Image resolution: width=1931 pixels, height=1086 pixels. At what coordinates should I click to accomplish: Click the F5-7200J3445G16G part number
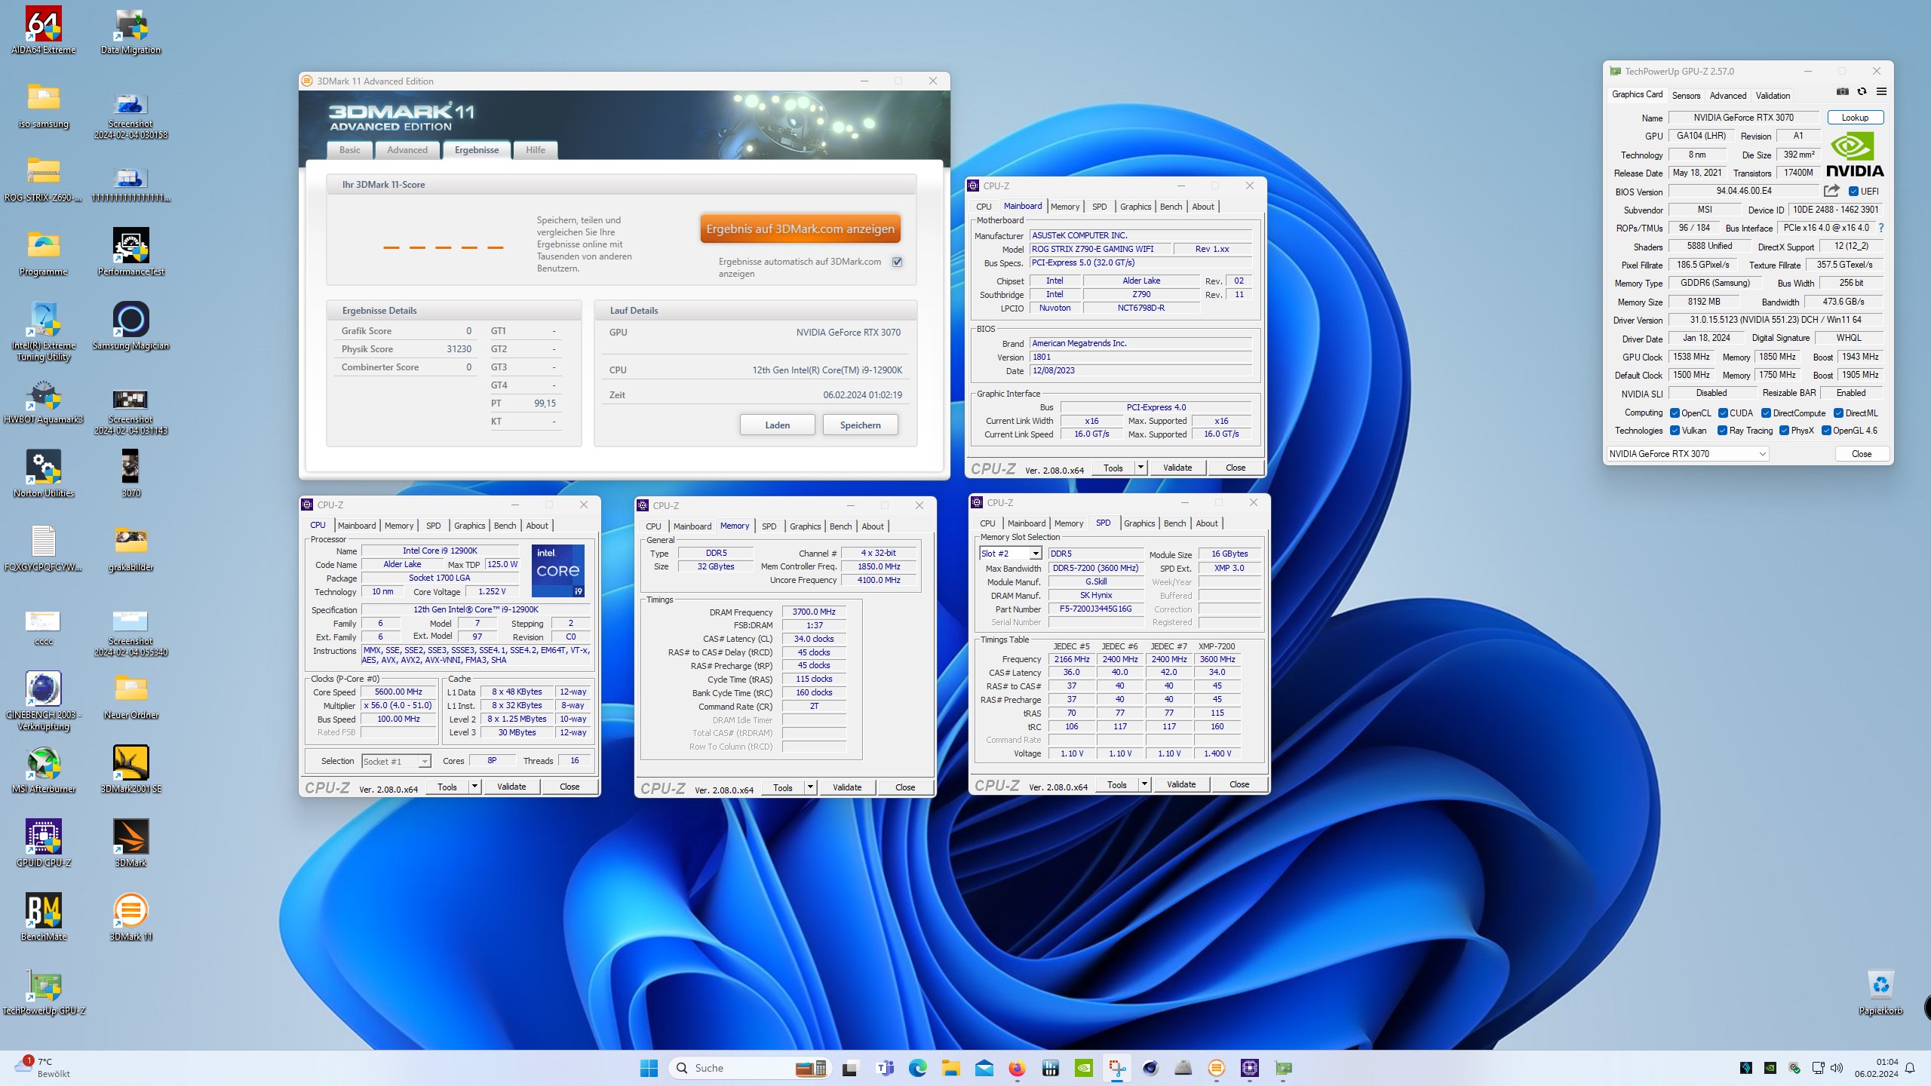click(x=1095, y=609)
